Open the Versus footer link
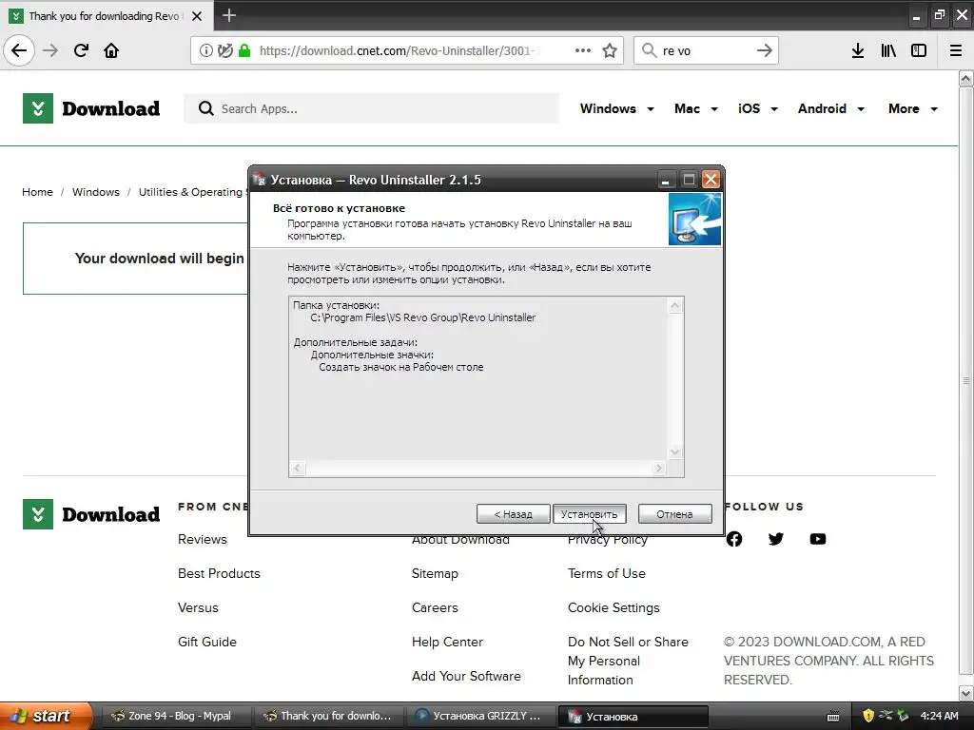 click(x=198, y=607)
